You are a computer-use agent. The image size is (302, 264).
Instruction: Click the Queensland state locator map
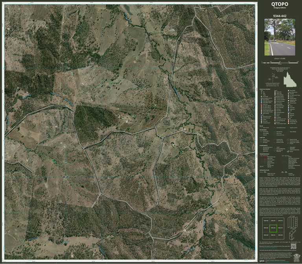pyautogui.click(x=290, y=79)
